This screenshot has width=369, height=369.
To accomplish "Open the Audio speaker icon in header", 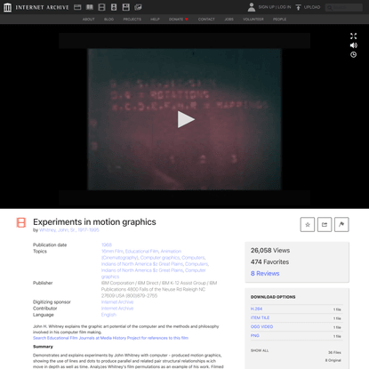I will pyautogui.click(x=114, y=7).
